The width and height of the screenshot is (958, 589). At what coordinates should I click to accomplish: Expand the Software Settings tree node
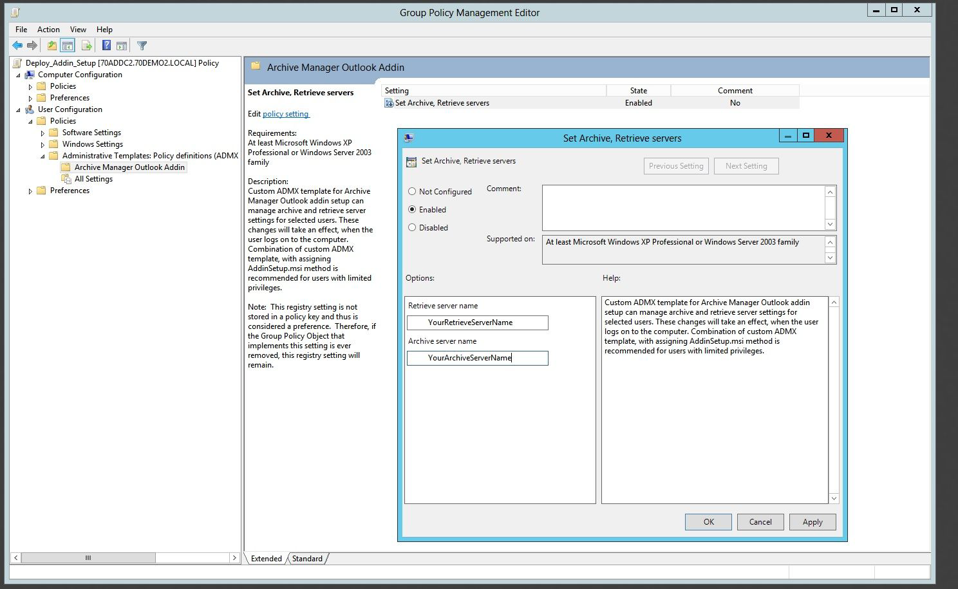43,133
